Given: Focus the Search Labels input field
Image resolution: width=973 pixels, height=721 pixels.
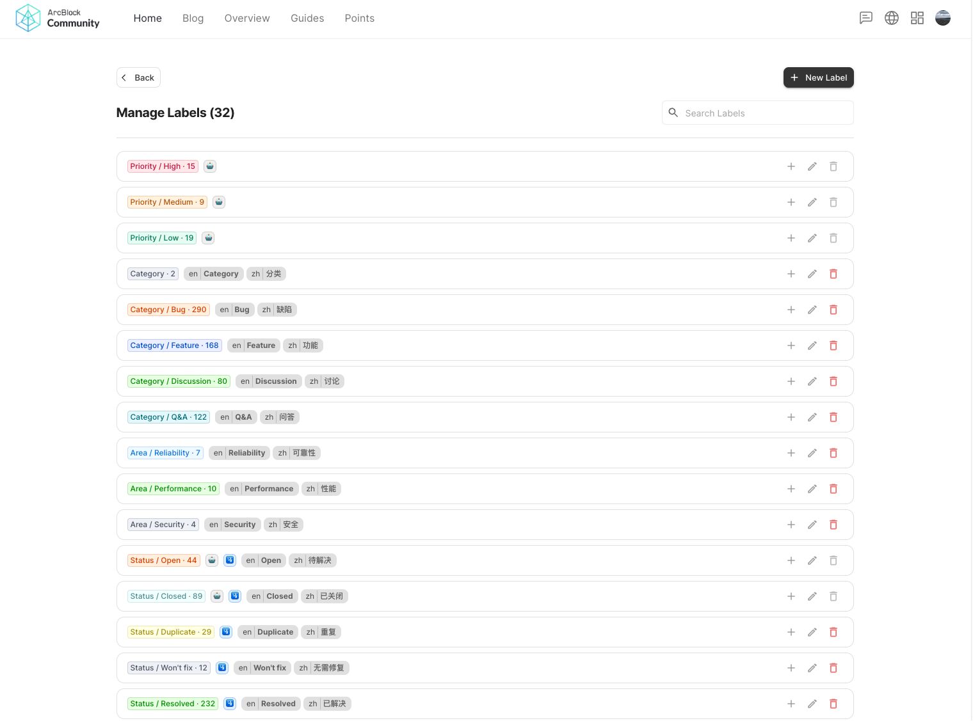Looking at the screenshot, I should tap(765, 113).
